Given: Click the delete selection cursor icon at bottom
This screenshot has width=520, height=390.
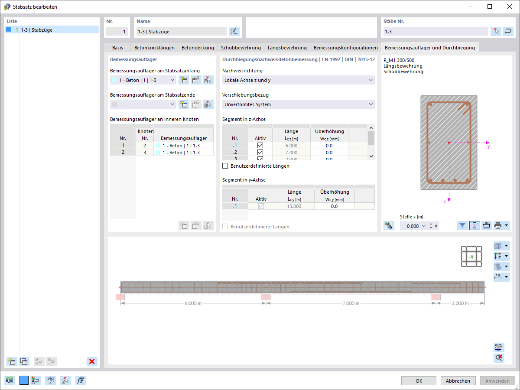Looking at the screenshot, I should (x=65, y=380).
